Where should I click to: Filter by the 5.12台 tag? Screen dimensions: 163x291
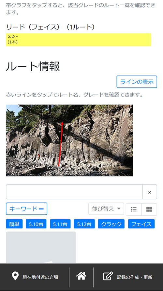84,224
